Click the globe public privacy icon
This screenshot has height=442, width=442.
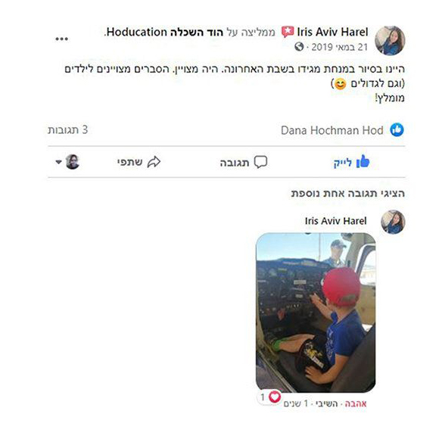click(x=299, y=46)
